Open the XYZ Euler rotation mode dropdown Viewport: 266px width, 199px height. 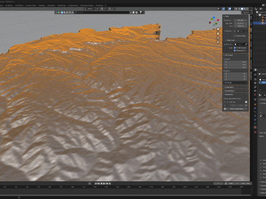pyautogui.click(x=236, y=83)
